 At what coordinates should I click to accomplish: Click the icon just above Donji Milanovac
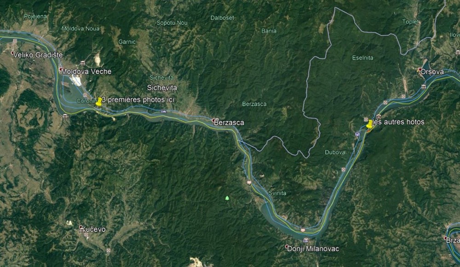pos(306,240)
